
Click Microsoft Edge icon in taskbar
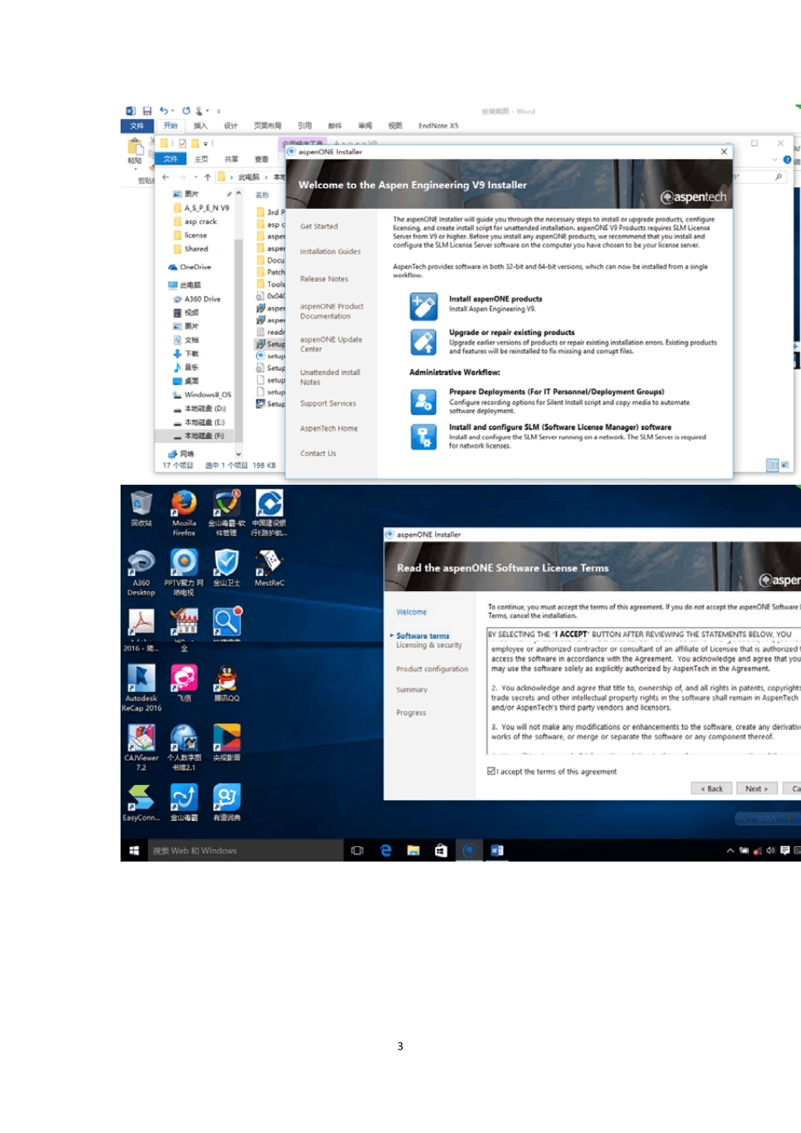[x=385, y=851]
